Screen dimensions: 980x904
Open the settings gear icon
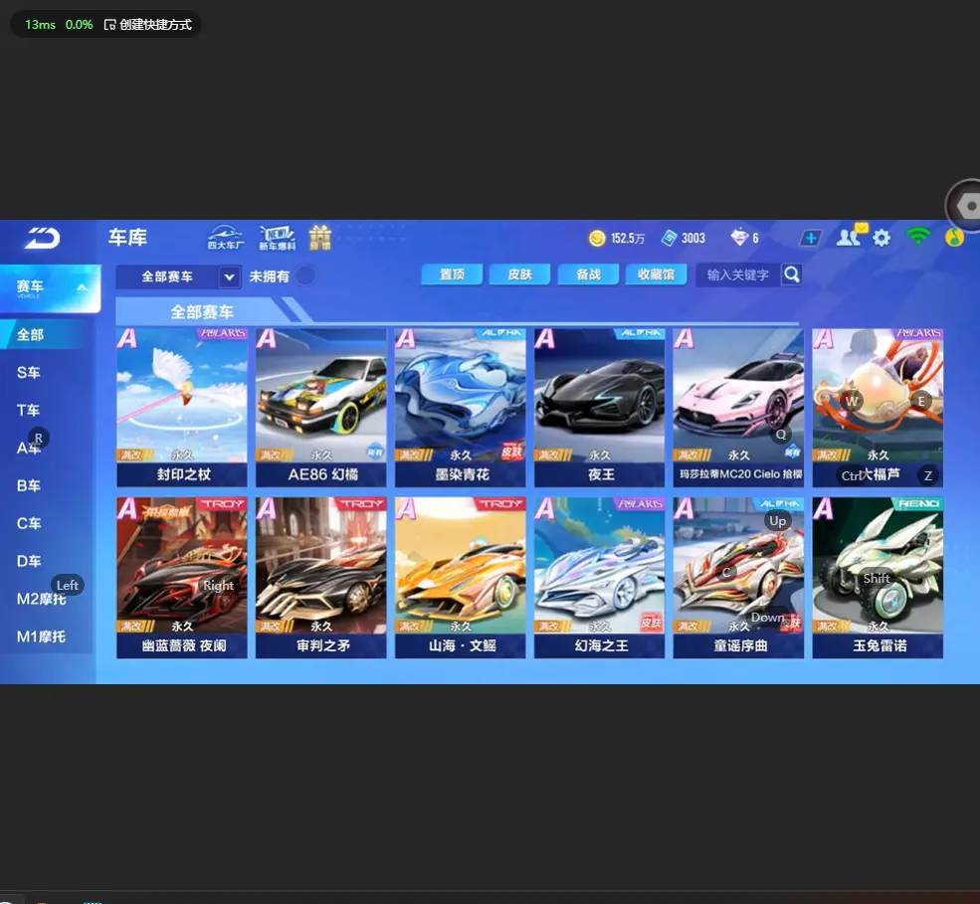coord(882,238)
